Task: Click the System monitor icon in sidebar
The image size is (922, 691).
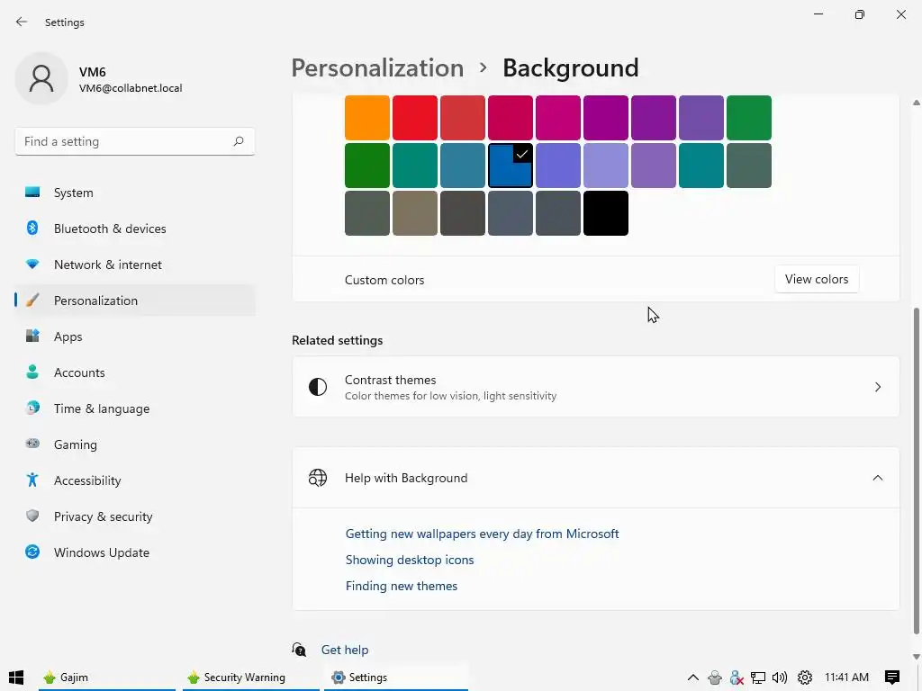Action: tap(32, 193)
